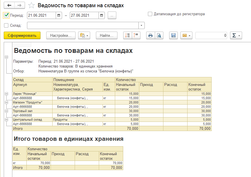Toggle the Период checkbox
This screenshot has height=177, width=251.
click(x=6, y=16)
